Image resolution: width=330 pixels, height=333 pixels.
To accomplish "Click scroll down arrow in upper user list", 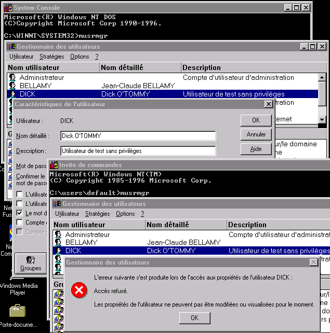I will point(322,120).
